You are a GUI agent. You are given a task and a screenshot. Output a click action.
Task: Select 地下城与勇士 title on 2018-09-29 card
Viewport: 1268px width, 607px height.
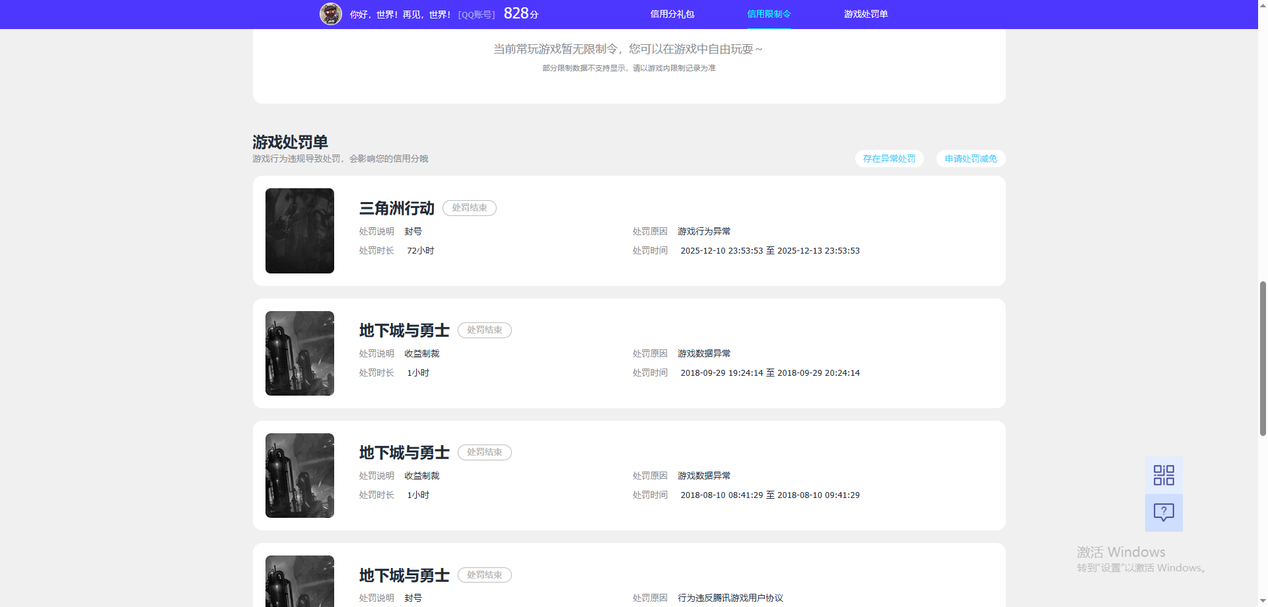click(x=404, y=330)
